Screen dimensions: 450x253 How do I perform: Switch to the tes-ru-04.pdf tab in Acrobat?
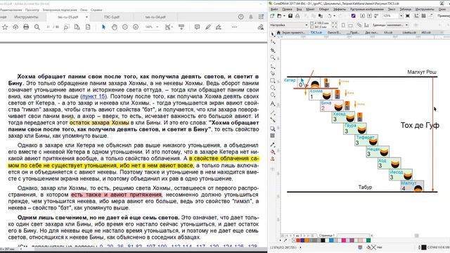pyautogui.click(x=155, y=17)
